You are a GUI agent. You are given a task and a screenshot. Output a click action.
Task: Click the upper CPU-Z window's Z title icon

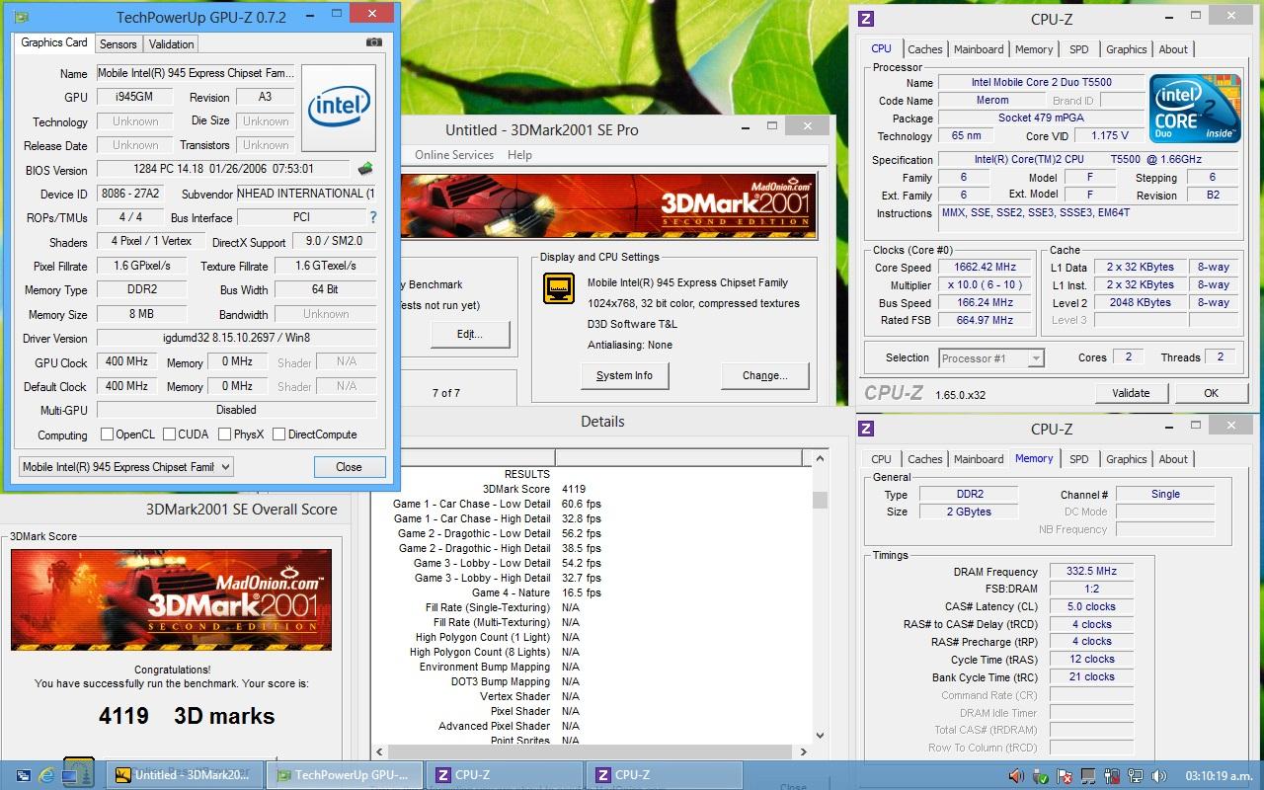pyautogui.click(x=866, y=19)
